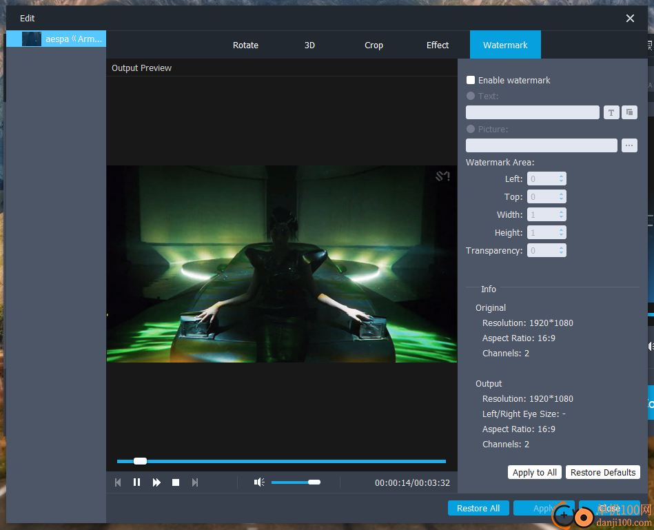The height and width of the screenshot is (530, 654).
Task: Click the Close button at bottom
Action: tap(609, 509)
